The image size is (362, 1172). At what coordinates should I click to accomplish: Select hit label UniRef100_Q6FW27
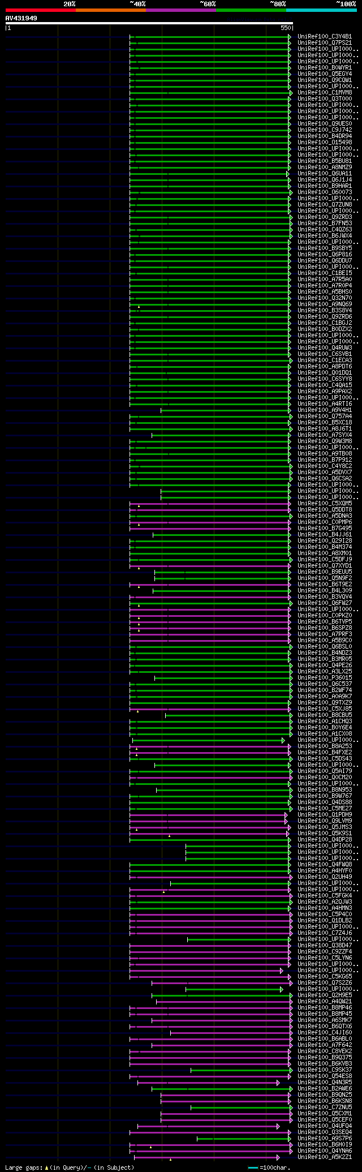click(x=325, y=603)
